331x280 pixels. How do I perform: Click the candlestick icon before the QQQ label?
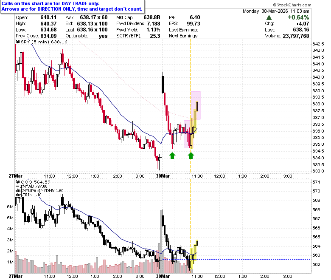point(17,182)
